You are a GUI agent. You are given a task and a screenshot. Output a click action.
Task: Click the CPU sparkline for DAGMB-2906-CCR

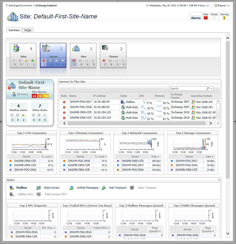[x=144, y=118]
